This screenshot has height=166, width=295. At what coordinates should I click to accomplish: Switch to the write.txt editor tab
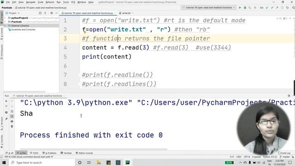pyautogui.click(x=126, y=13)
